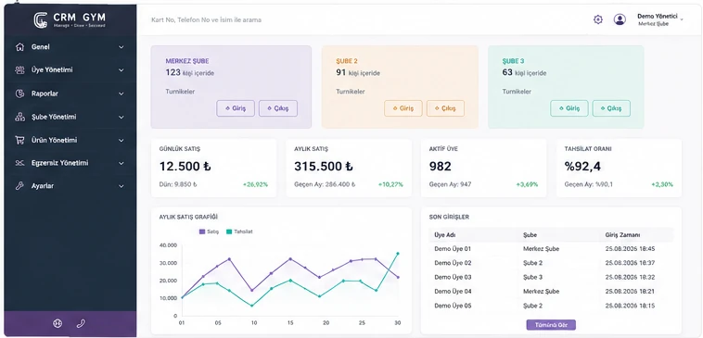Expand the Şube Yönetimi menu chevron

tap(121, 117)
